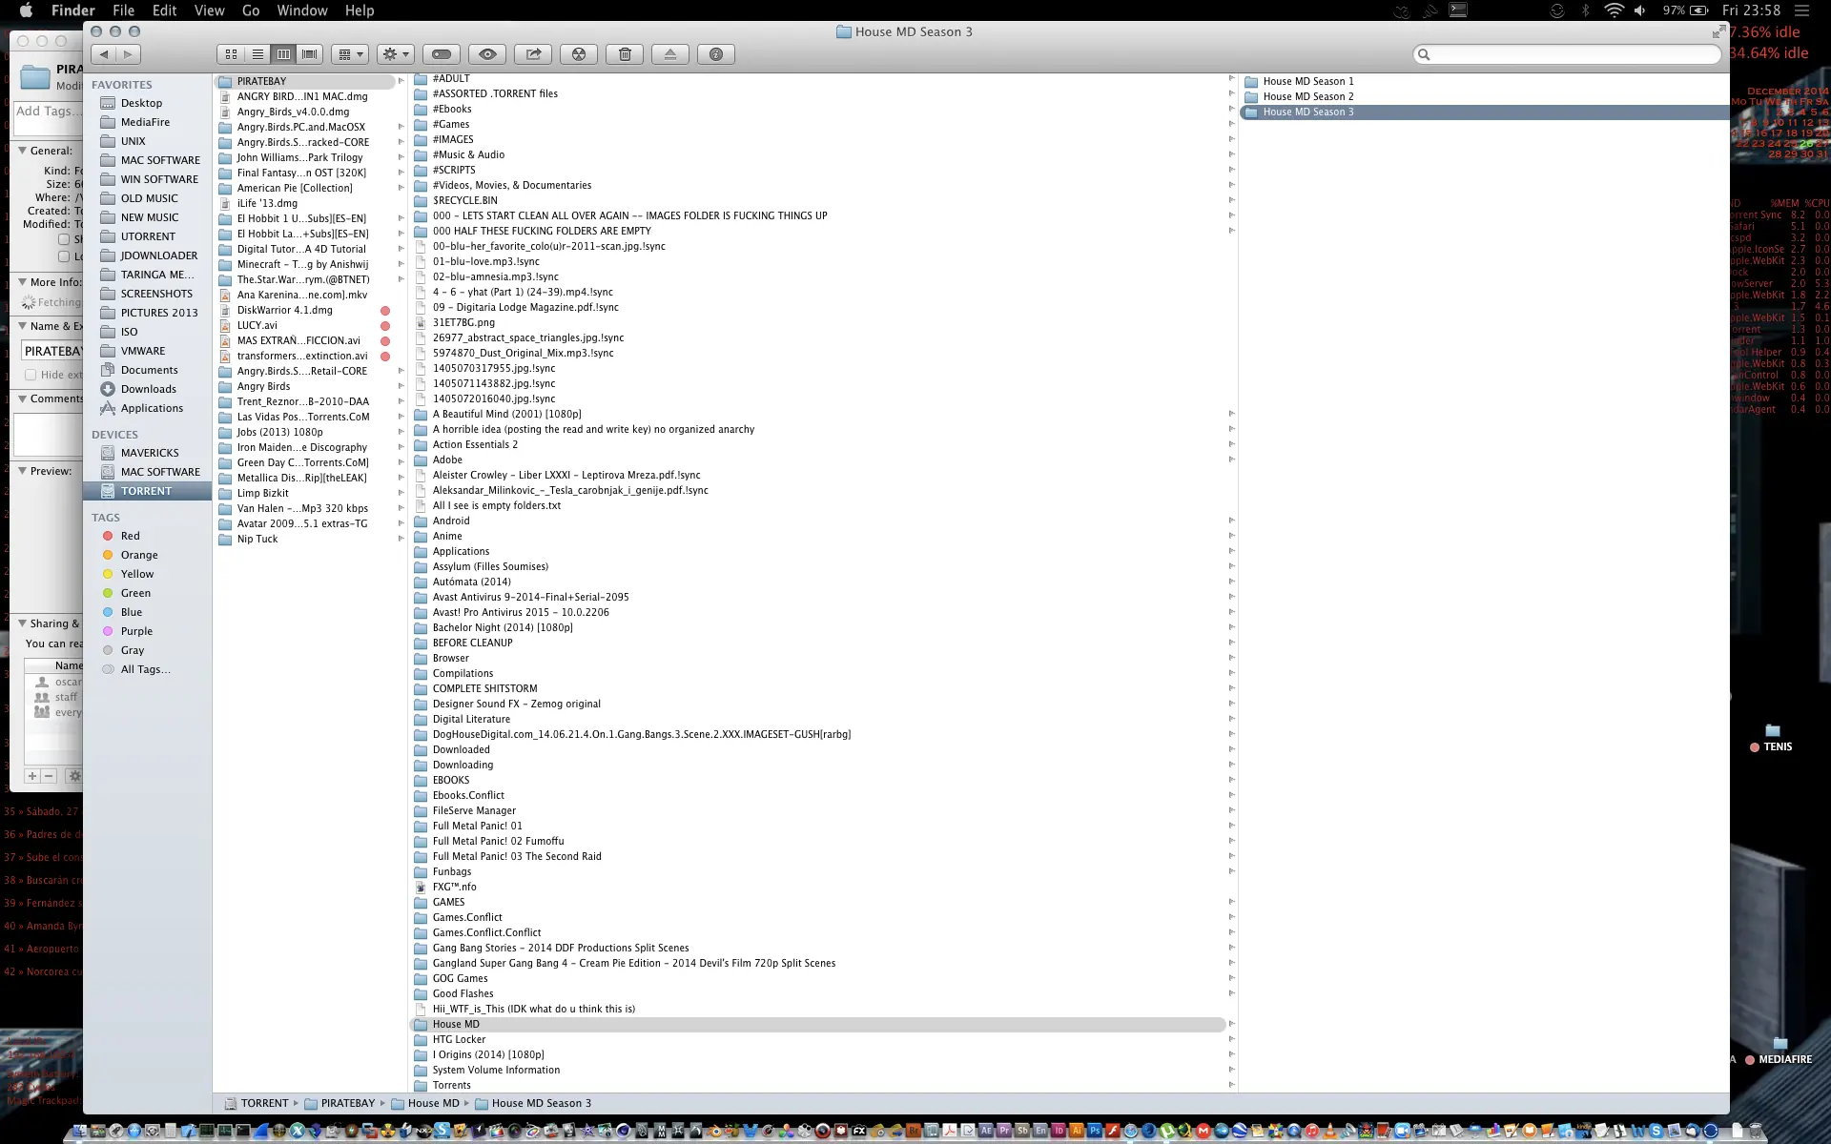The width and height of the screenshot is (1831, 1144).
Task: Open the Finder menu
Action: (x=72, y=10)
